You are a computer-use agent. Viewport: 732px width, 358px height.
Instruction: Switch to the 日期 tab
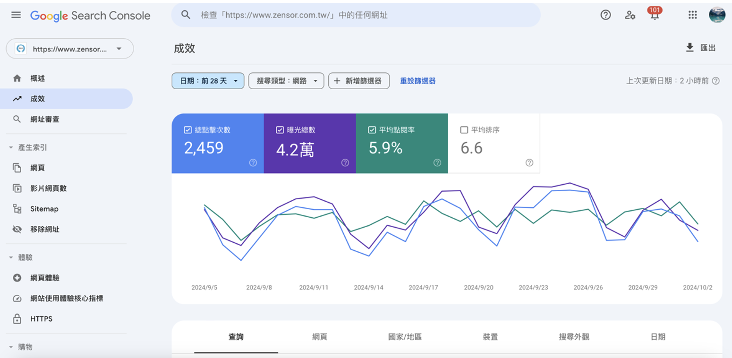658,337
